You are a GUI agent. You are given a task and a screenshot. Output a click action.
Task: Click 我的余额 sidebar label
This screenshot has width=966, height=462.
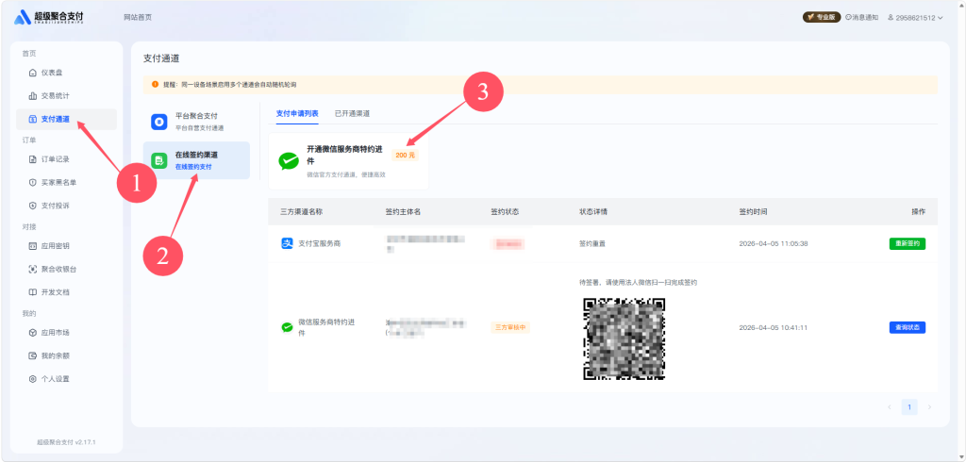coord(56,355)
